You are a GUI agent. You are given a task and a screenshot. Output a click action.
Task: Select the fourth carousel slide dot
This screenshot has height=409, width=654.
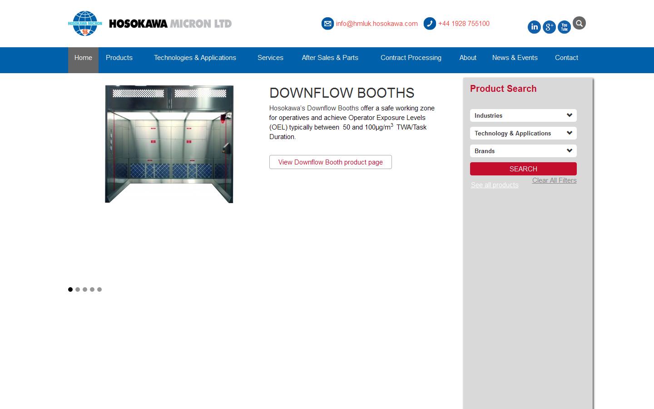click(92, 289)
